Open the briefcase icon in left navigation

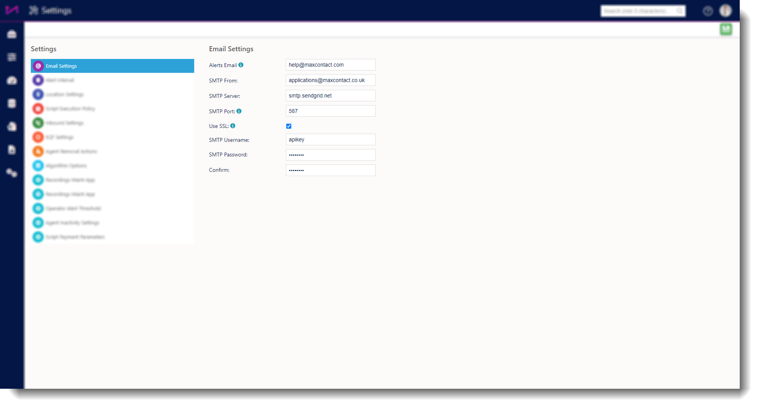[12, 34]
